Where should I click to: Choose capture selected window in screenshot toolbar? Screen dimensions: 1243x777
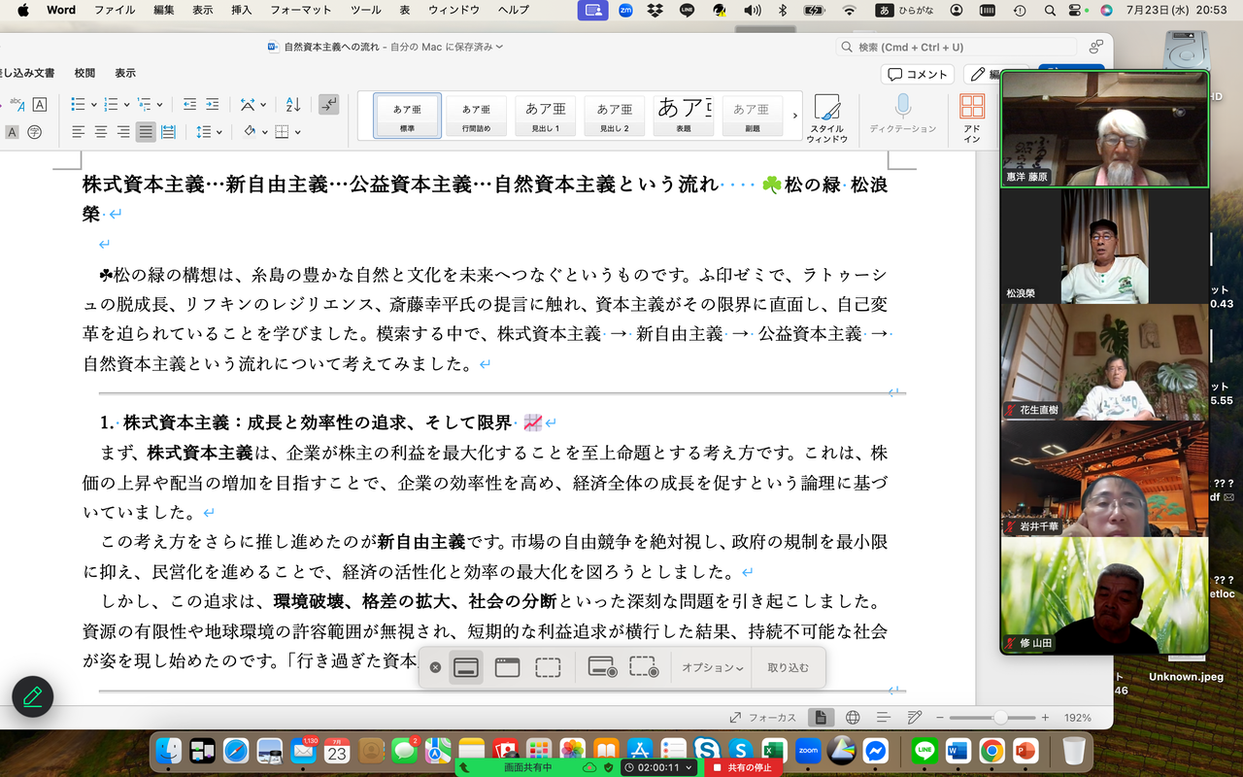508,667
